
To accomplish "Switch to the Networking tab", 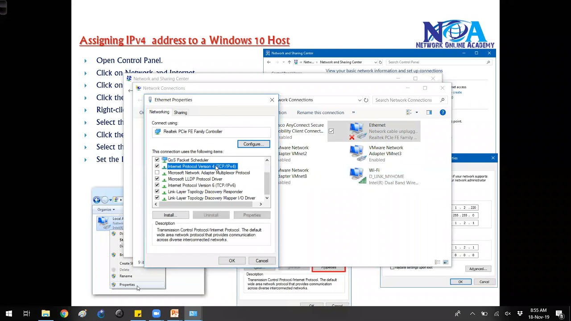I will pyautogui.click(x=159, y=112).
